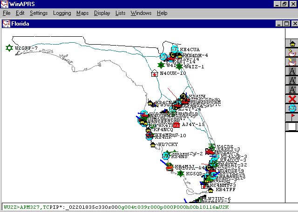Select the AJ4Y-15 red house station
The width and height of the screenshot is (298, 212).
176,125
